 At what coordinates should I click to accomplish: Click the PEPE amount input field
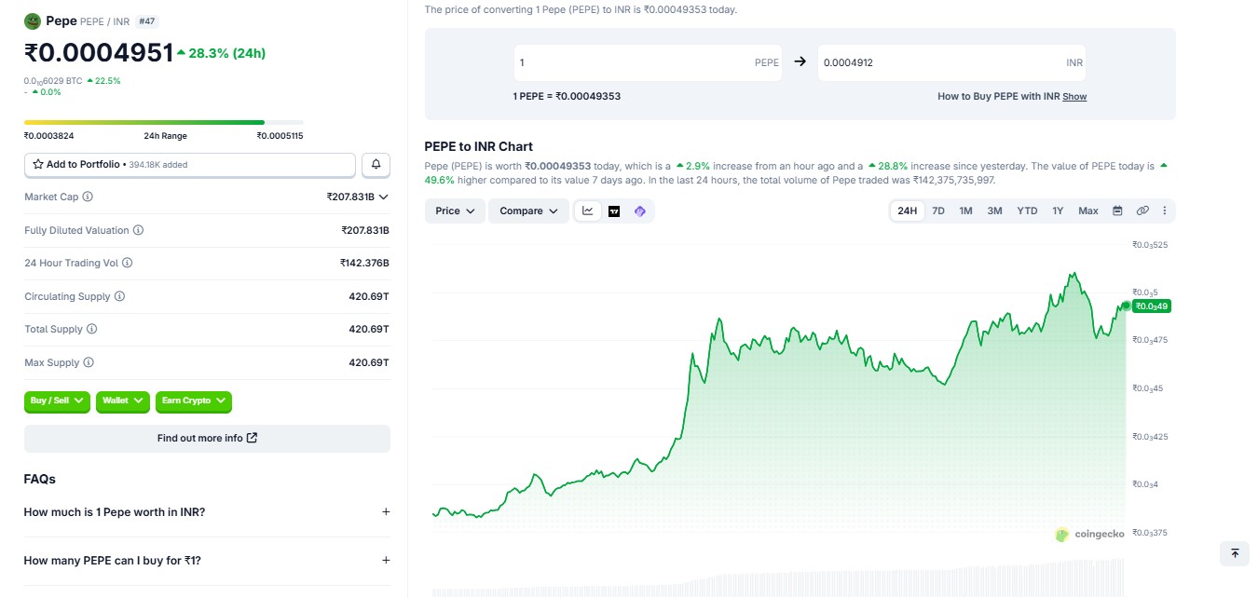[649, 62]
